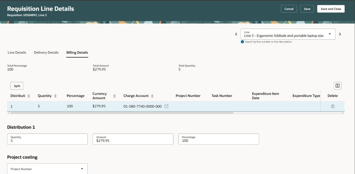This screenshot has width=355, height=174.
Task: Sort by the Charge Account column
Action: [x=152, y=96]
